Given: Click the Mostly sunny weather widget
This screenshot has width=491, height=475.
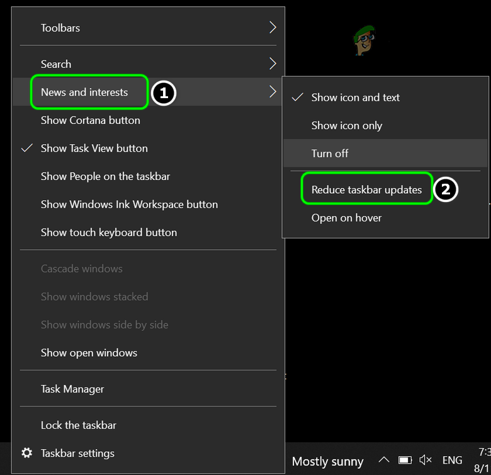Looking at the screenshot, I should [x=328, y=461].
